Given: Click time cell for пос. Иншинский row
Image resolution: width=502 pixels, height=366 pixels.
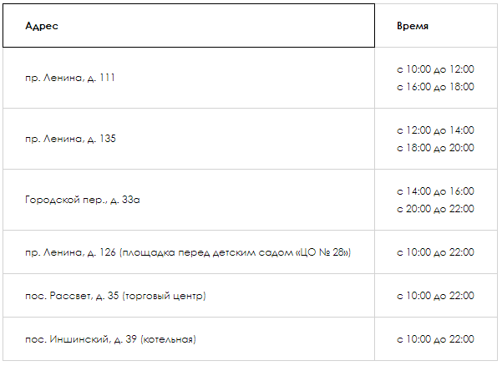Looking at the screenshot, I should point(436,339).
